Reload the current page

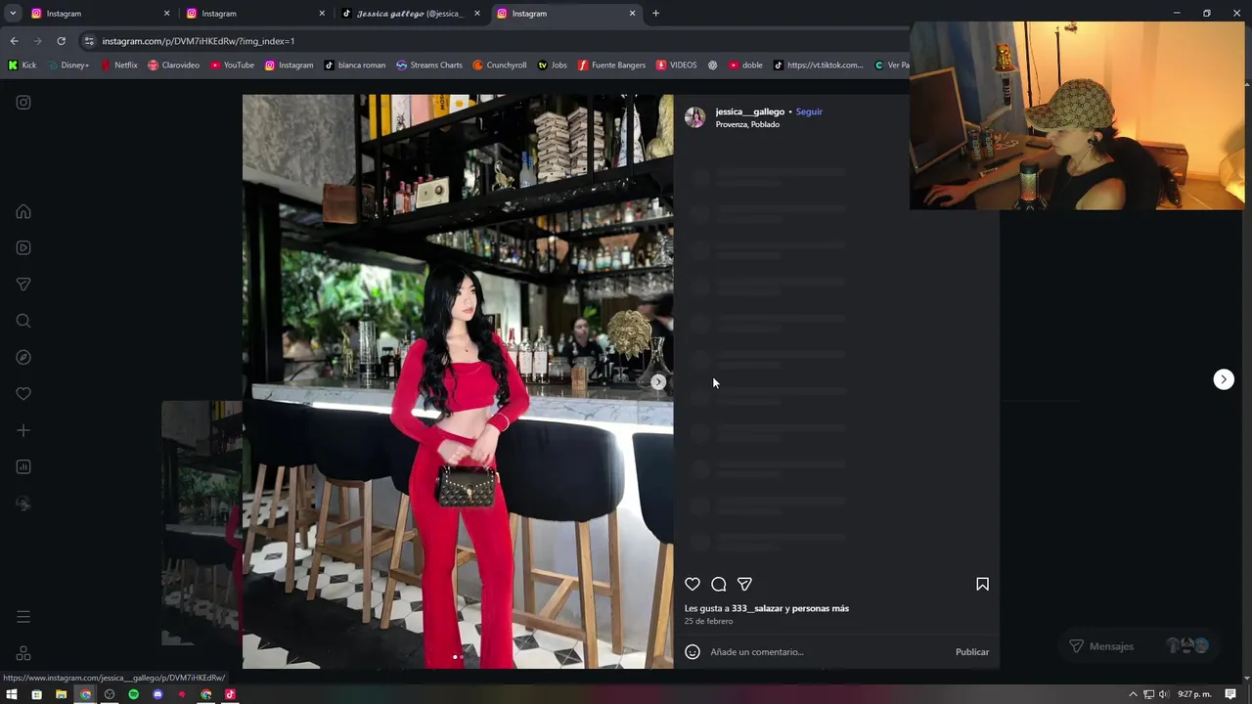point(61,41)
